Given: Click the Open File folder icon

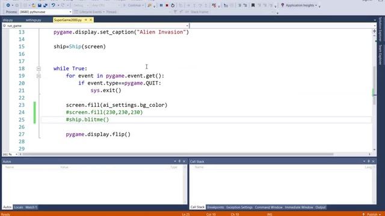Looking at the screenshot, I should (34, 5).
